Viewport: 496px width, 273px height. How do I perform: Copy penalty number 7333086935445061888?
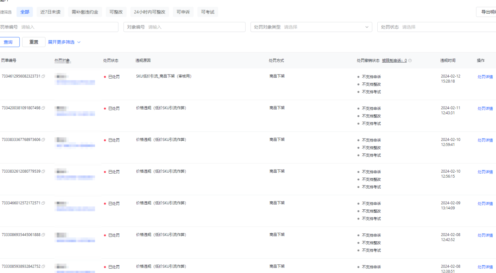click(43, 235)
